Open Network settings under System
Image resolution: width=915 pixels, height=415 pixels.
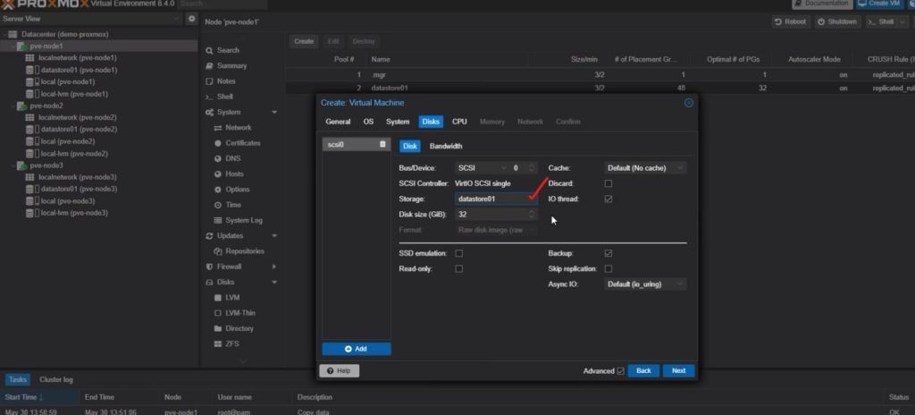click(x=238, y=127)
